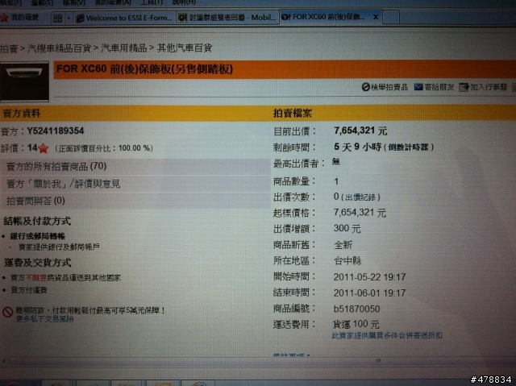Expand the quick tabs dropdown arrow
The image size is (516, 386).
pyautogui.click(x=69, y=18)
